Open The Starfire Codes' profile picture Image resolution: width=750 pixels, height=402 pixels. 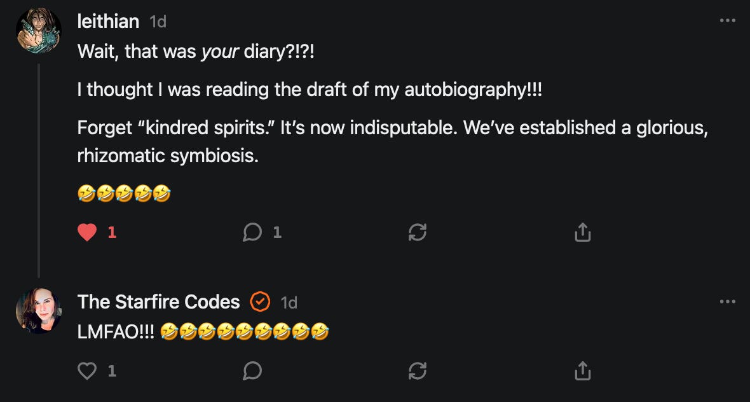39,310
